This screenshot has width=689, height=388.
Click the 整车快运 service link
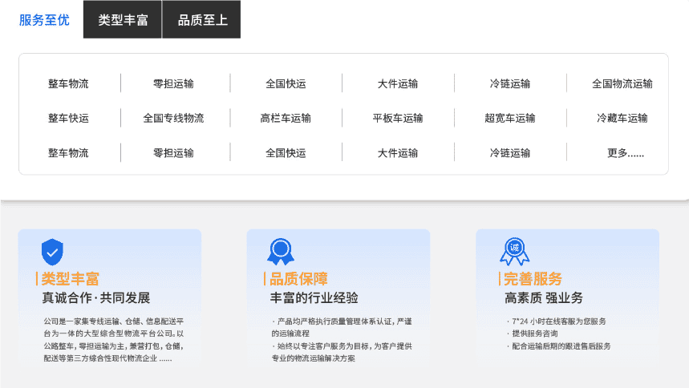click(68, 118)
